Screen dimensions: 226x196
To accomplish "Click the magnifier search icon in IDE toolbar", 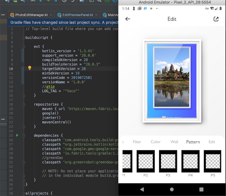I will (99, 1).
